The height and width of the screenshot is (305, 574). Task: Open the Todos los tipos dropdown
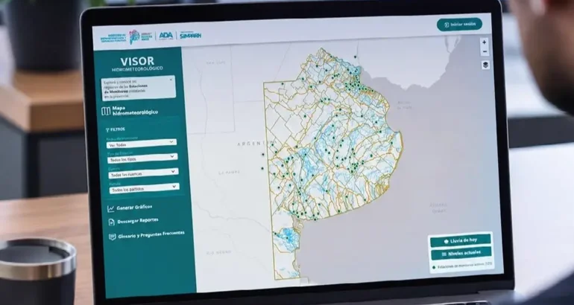tap(142, 158)
